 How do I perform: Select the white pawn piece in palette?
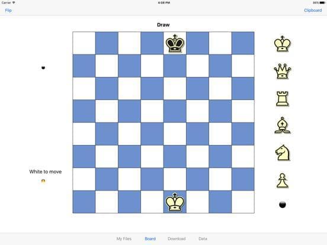[x=283, y=180]
